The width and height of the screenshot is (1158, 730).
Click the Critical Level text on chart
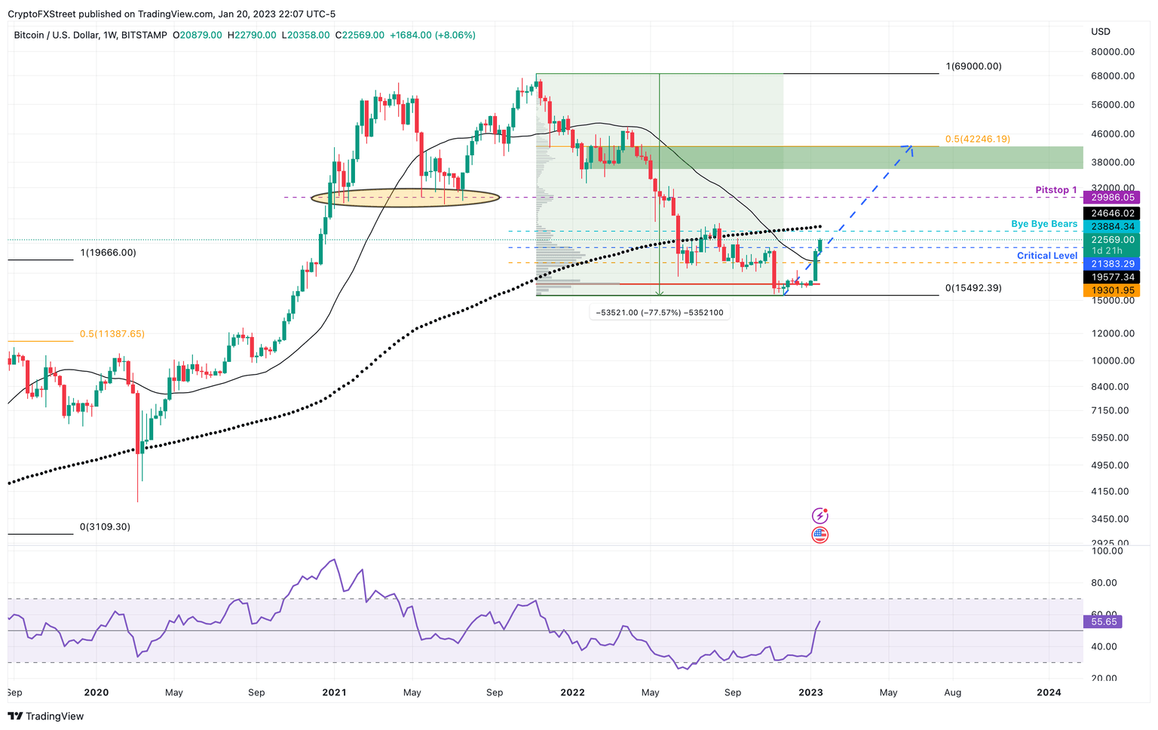tap(1047, 255)
